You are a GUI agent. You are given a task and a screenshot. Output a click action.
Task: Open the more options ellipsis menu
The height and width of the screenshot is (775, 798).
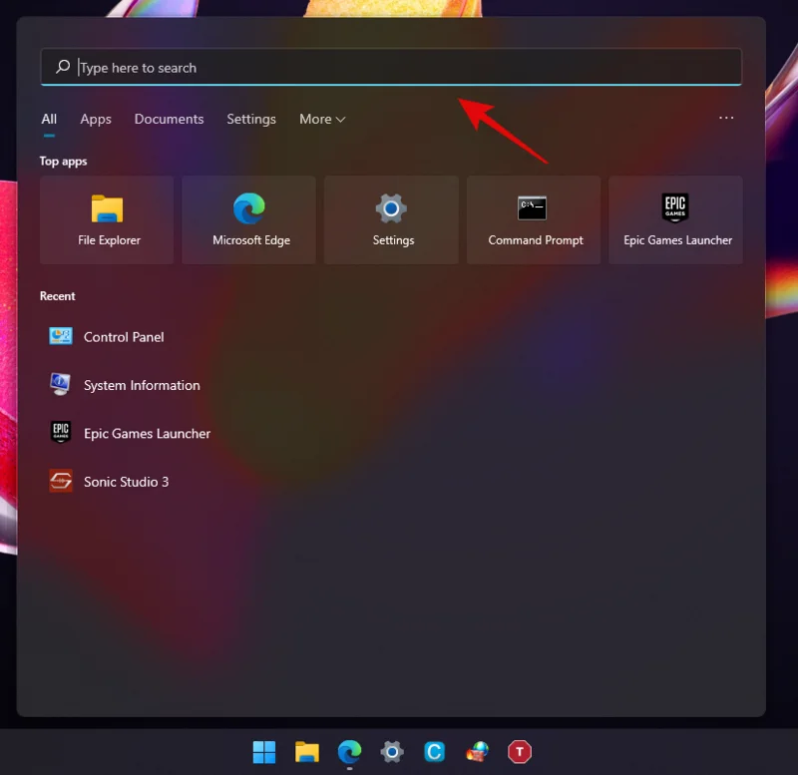point(725,118)
